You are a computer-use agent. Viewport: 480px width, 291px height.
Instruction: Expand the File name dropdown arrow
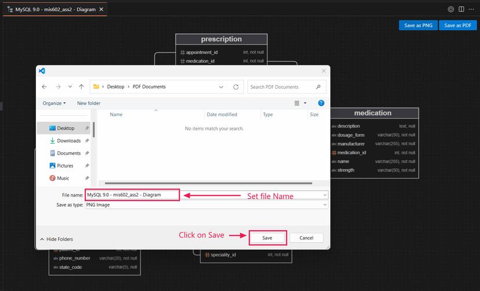point(325,195)
